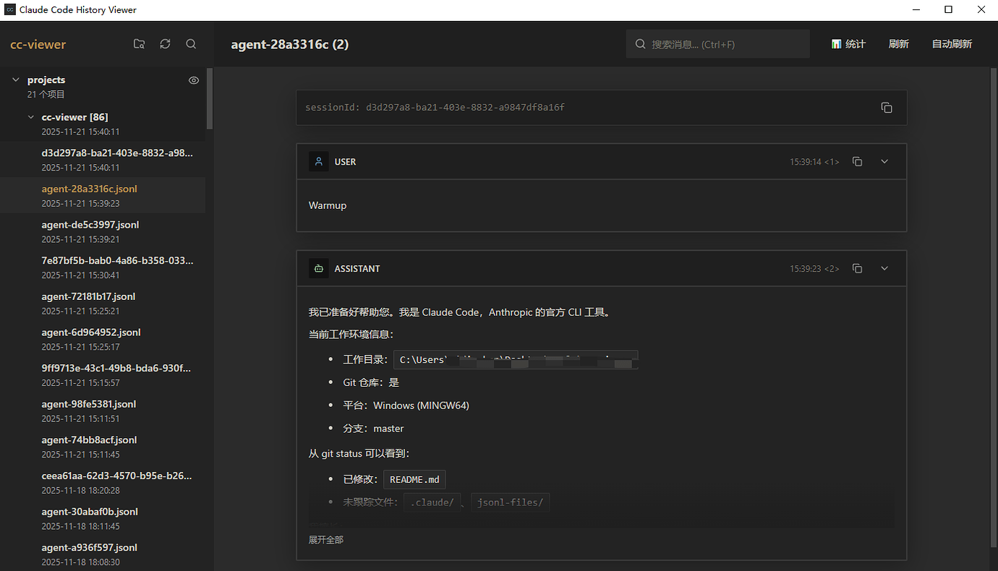This screenshot has height=571, width=998.
Task: Open agent-a936f597.jsonl session file
Action: click(x=103, y=554)
